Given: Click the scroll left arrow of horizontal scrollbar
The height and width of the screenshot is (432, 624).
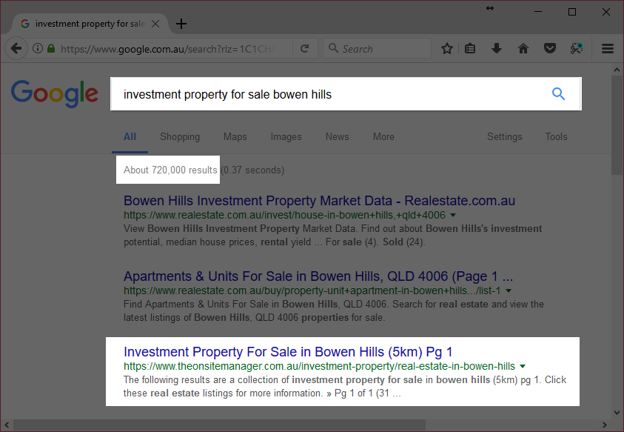Looking at the screenshot, I should 7,425.
